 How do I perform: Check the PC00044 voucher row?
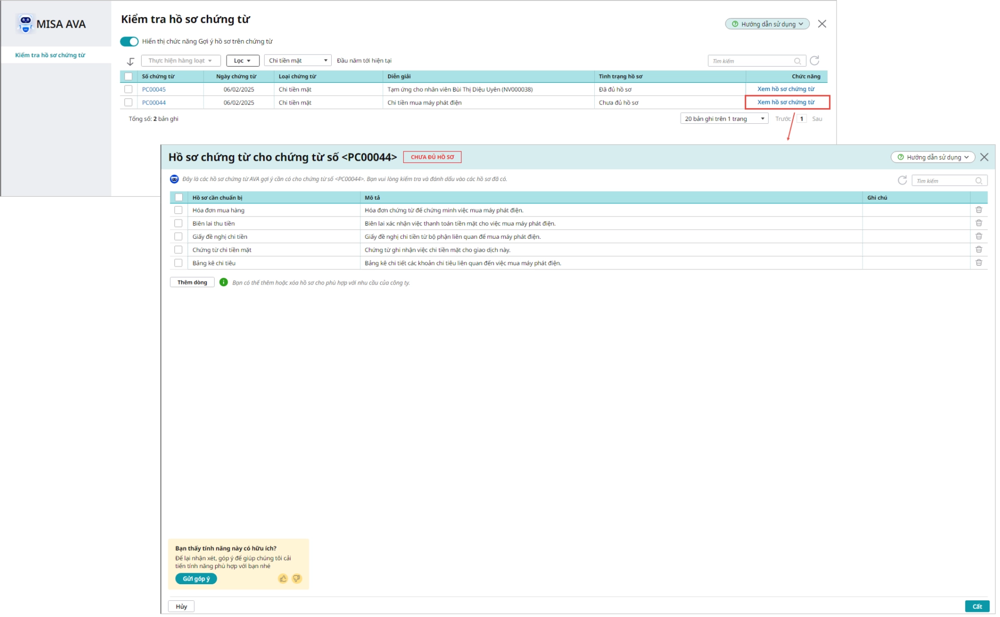coord(128,102)
